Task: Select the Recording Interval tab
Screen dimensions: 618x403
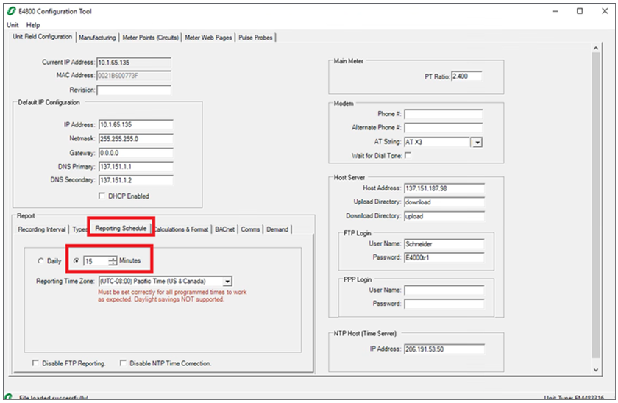Action: (42, 229)
